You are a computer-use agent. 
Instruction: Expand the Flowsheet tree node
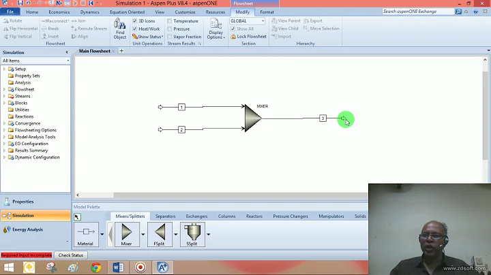click(x=4, y=89)
